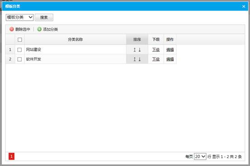Click the 搜索 button
The image size is (250, 166).
click(44, 17)
